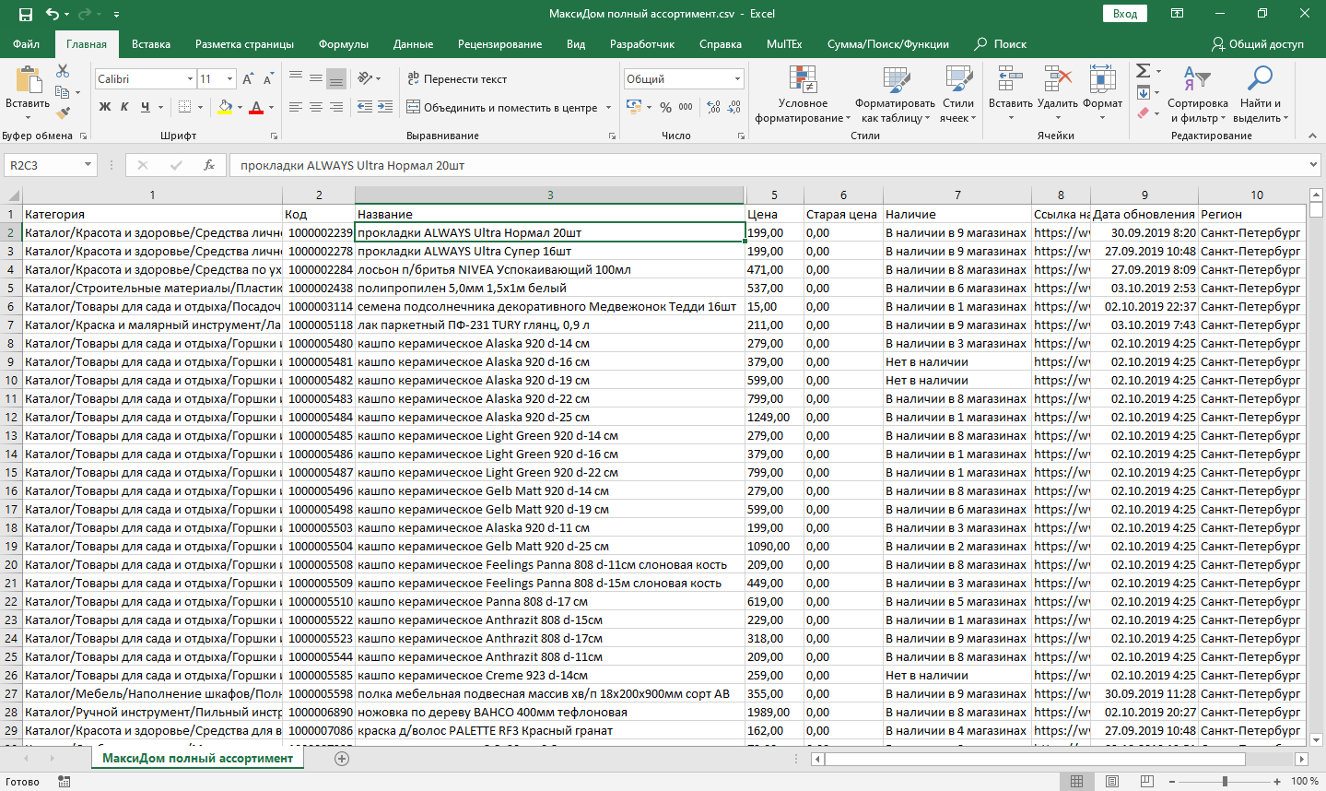This screenshot has width=1326, height=791.
Task: Switch to Page Layout view icon
Action: coord(1112,781)
